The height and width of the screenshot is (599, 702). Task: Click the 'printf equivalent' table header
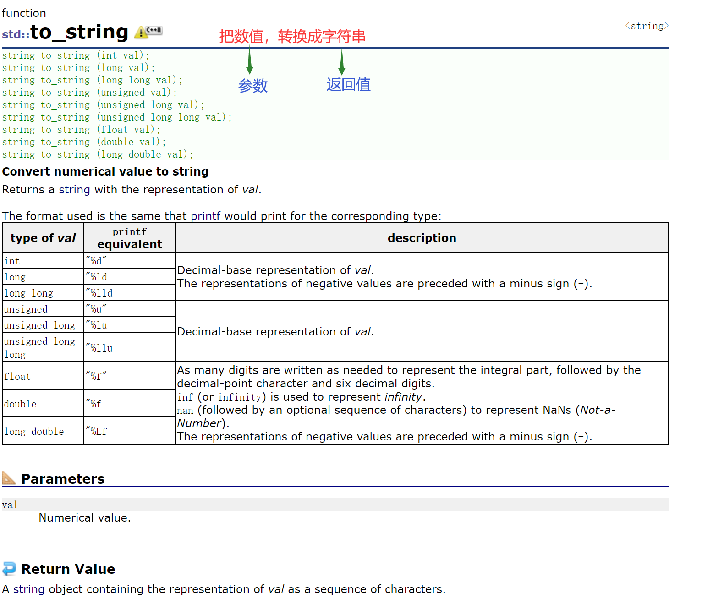coord(130,238)
